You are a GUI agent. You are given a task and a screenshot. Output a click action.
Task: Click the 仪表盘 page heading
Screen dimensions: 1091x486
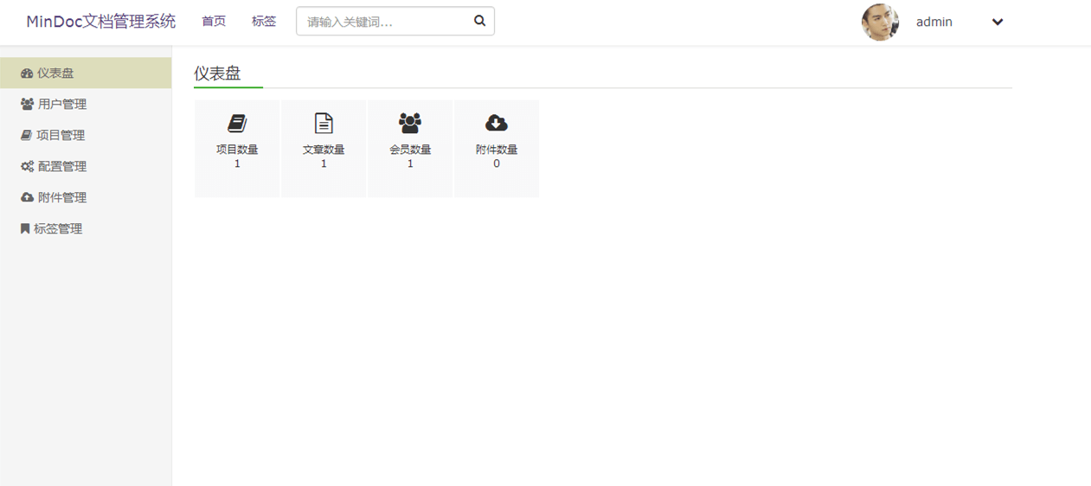pos(217,74)
